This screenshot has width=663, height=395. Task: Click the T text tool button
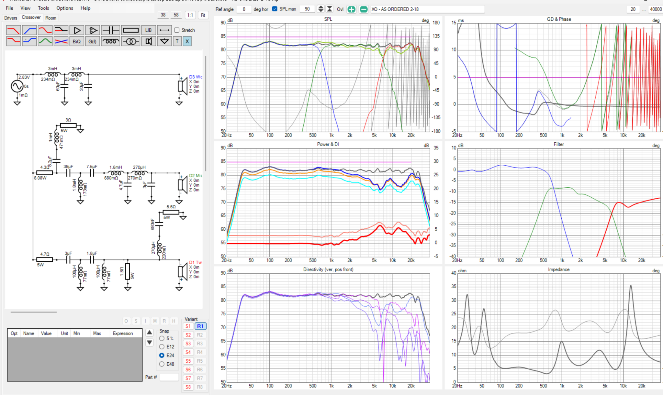pos(177,41)
